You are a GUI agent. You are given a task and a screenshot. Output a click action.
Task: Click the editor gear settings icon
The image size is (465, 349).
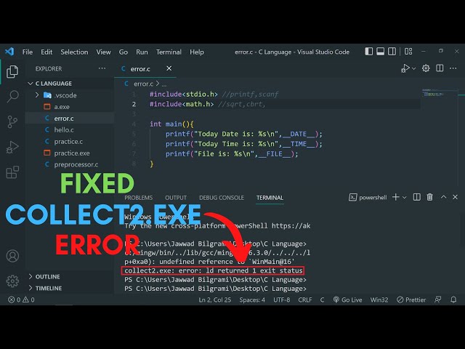426,68
